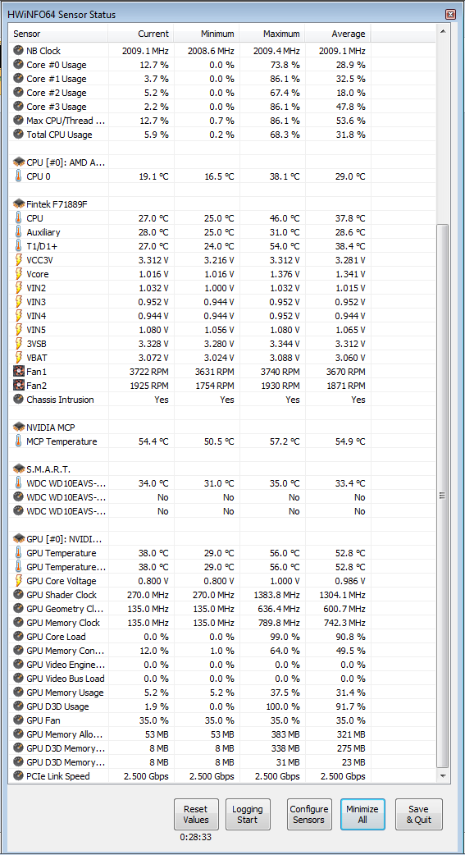Click the Sensor column header
This screenshot has height=855, width=465.
click(x=57, y=34)
